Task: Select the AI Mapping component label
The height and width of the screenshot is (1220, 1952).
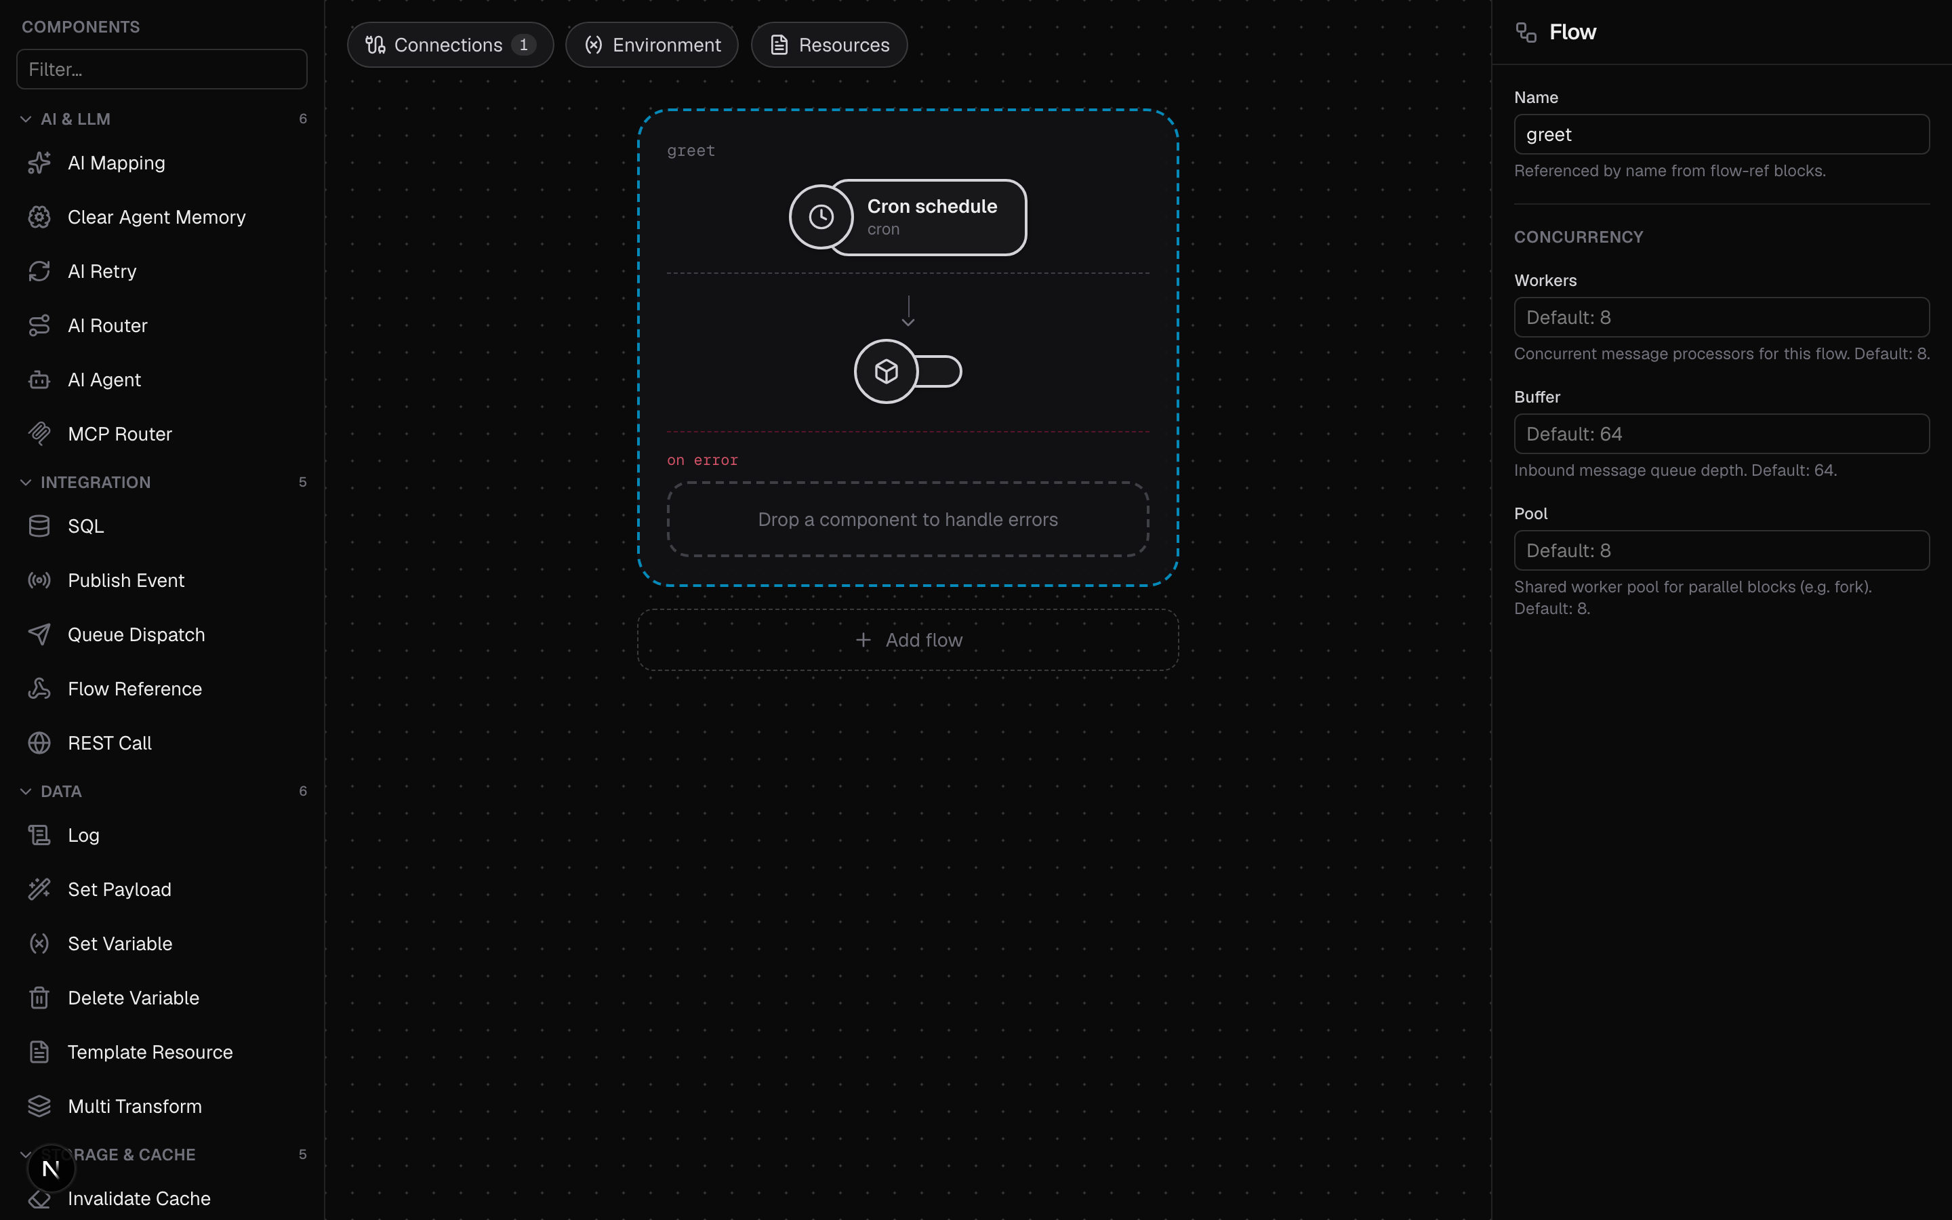Action: 116,163
